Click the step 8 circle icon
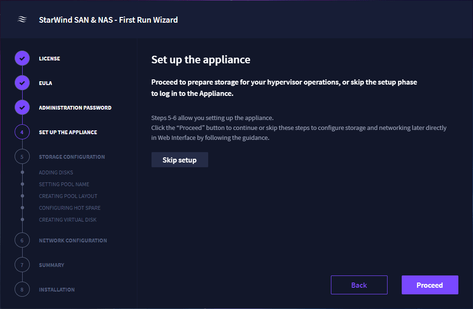473x309 pixels. (x=22, y=290)
